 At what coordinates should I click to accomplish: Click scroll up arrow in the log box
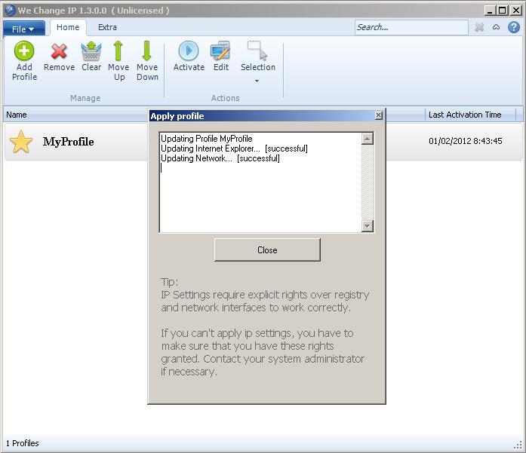click(x=368, y=139)
